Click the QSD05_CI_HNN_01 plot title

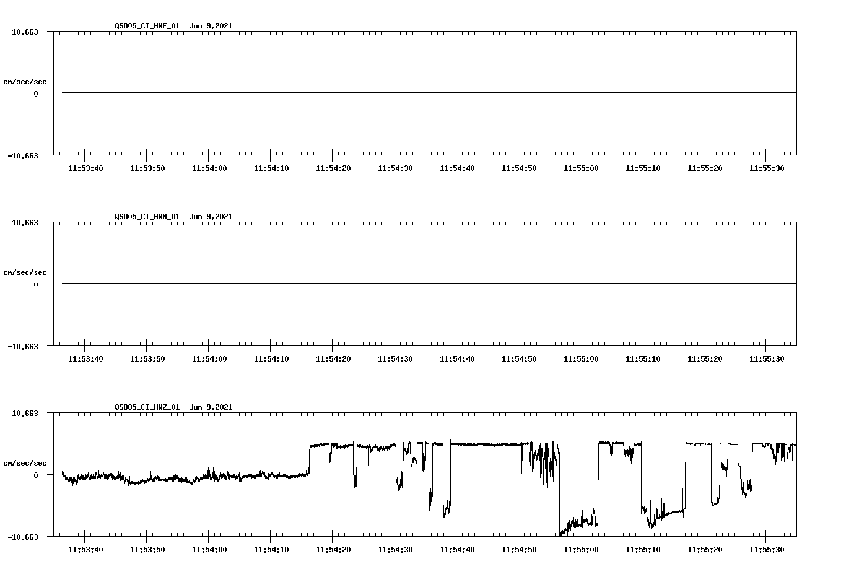(x=173, y=217)
